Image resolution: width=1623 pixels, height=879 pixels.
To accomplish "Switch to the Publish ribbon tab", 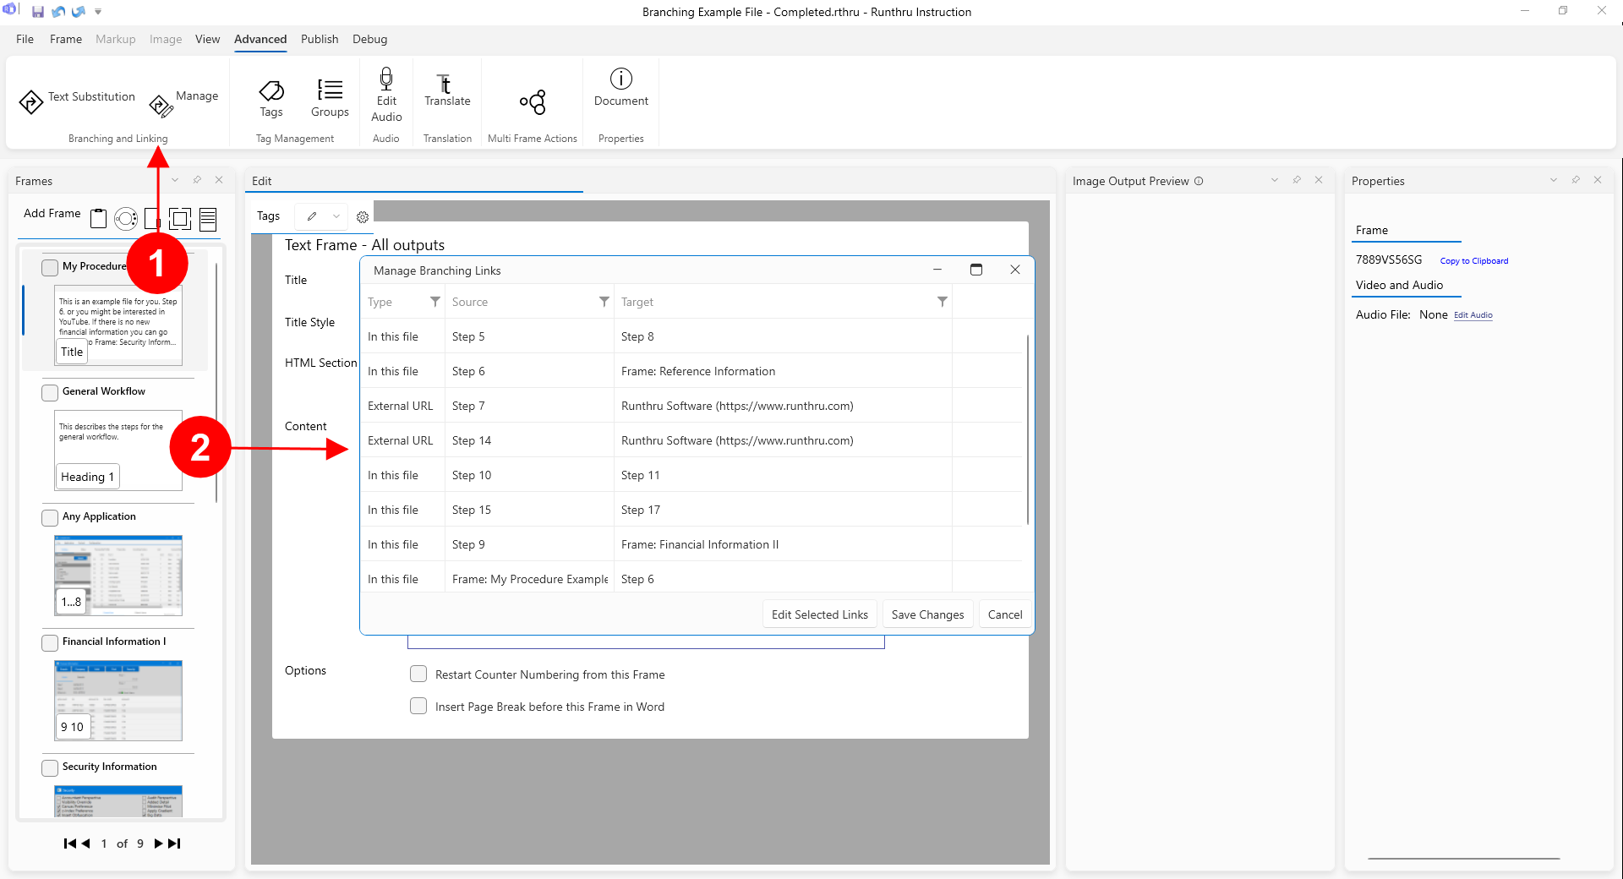I will tap(319, 39).
